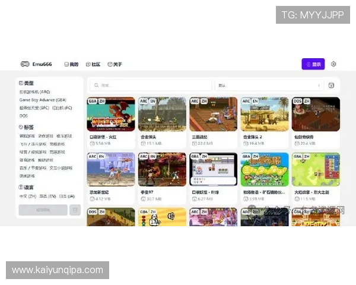Click the 拳皇97 title text
The height and width of the screenshot is (285, 356).
click(x=147, y=192)
